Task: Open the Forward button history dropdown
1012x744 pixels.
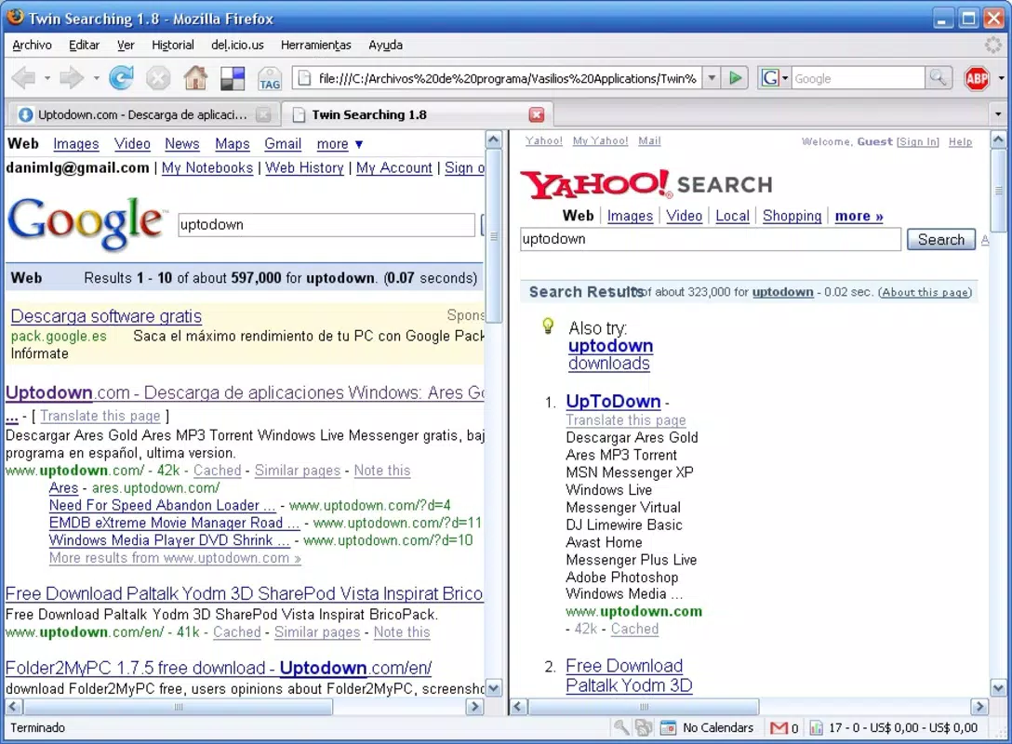Action: tap(96, 78)
